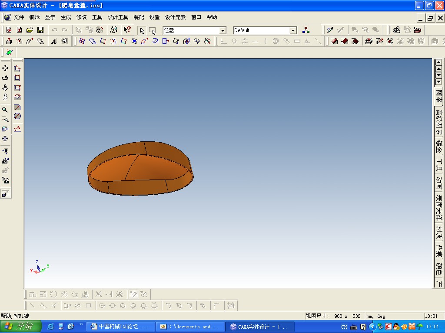Switch to the 图素 catalog tab
Viewport: 445px width, 333px height.
pos(439,96)
